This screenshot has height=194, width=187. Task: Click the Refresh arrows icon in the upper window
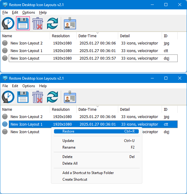tap(52, 23)
